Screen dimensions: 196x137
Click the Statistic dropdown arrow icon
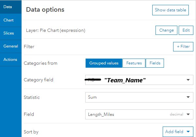[188, 97]
